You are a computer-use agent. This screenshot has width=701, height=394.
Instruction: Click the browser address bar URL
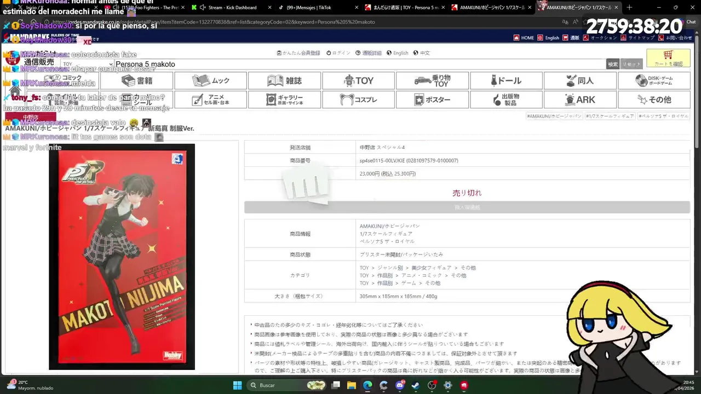(x=214, y=22)
